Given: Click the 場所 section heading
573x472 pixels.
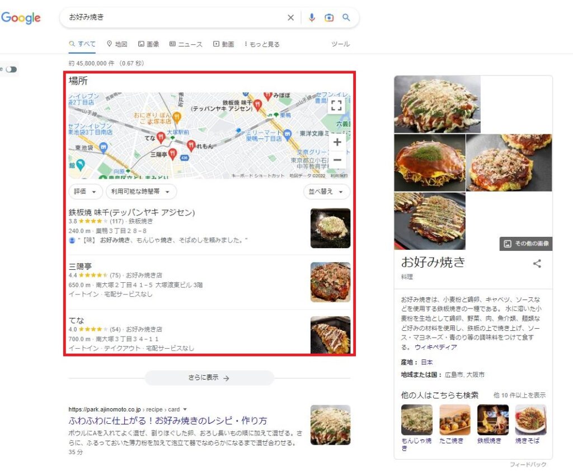Looking at the screenshot, I should [x=78, y=81].
